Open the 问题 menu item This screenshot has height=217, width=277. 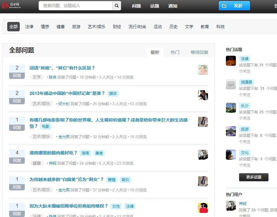pyautogui.click(x=136, y=6)
